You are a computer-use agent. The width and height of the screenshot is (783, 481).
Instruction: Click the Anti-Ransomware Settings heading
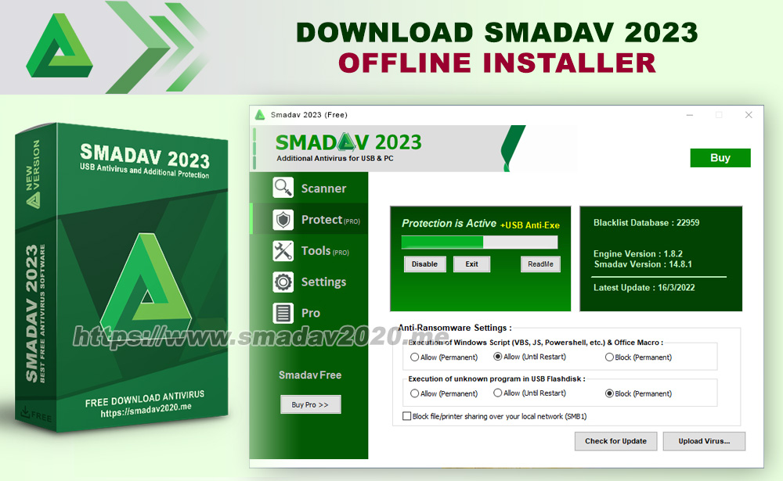(x=455, y=328)
